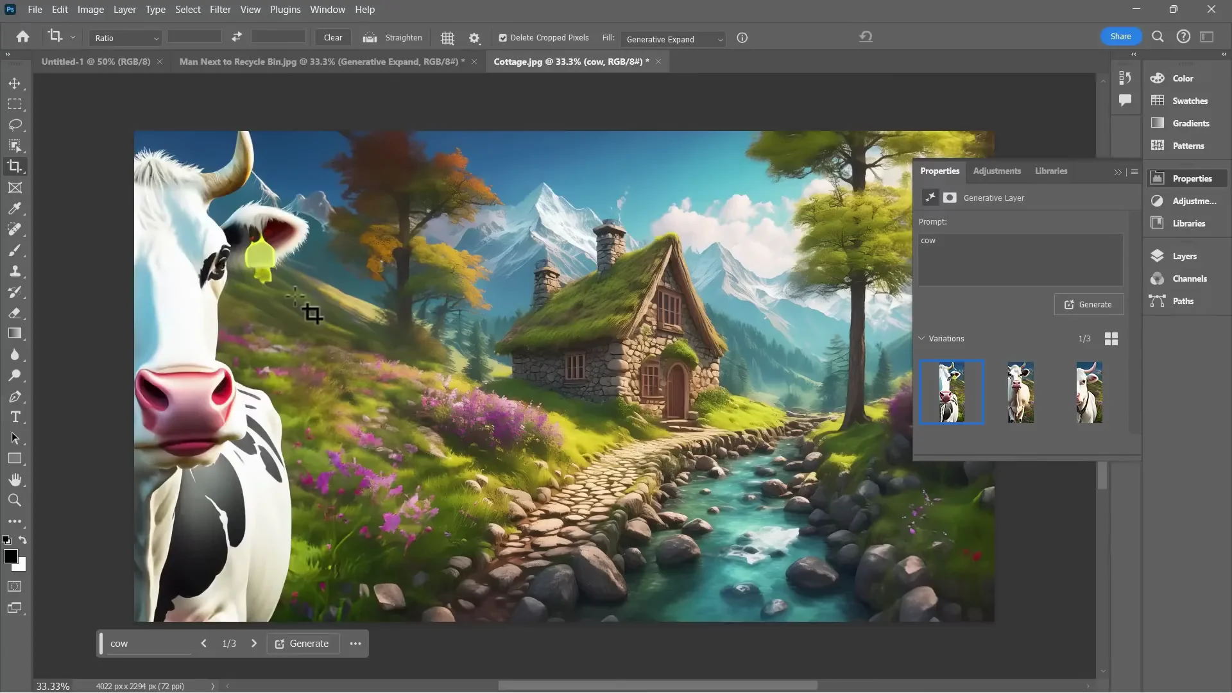Open the additional crop settings gear
Image resolution: width=1232 pixels, height=693 pixels.
click(x=474, y=38)
